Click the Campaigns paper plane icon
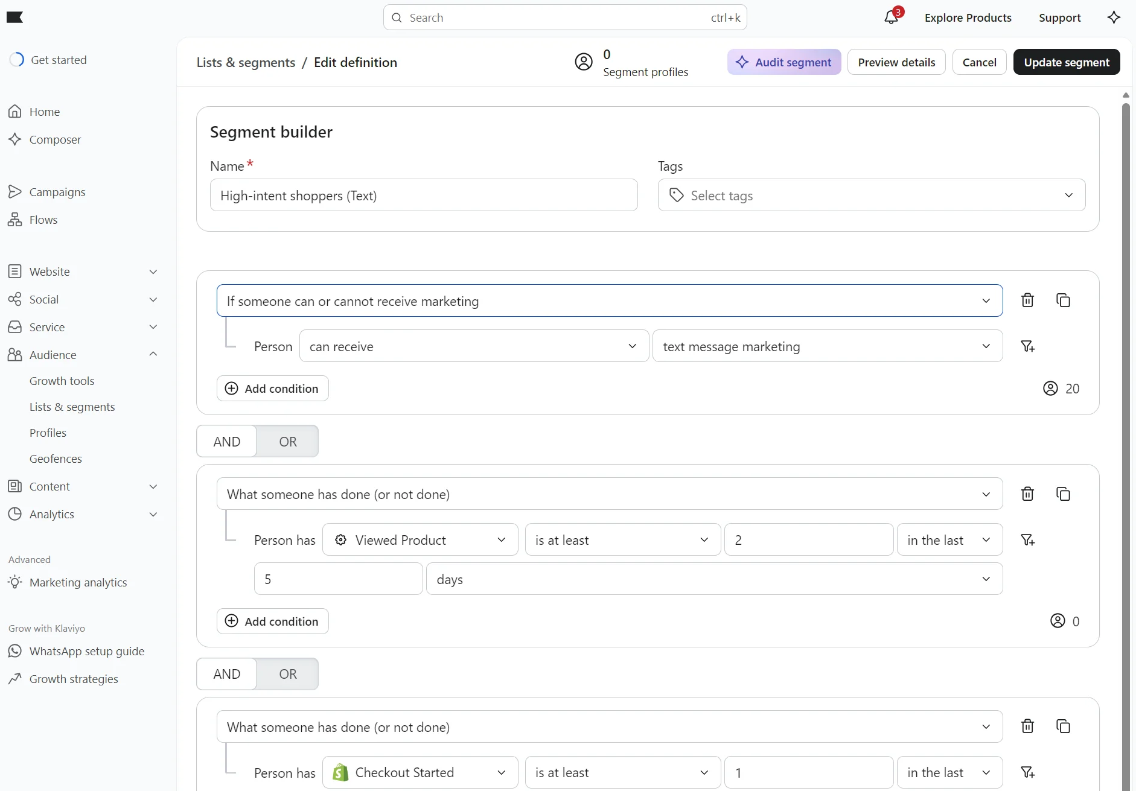The width and height of the screenshot is (1136, 791). click(x=15, y=192)
